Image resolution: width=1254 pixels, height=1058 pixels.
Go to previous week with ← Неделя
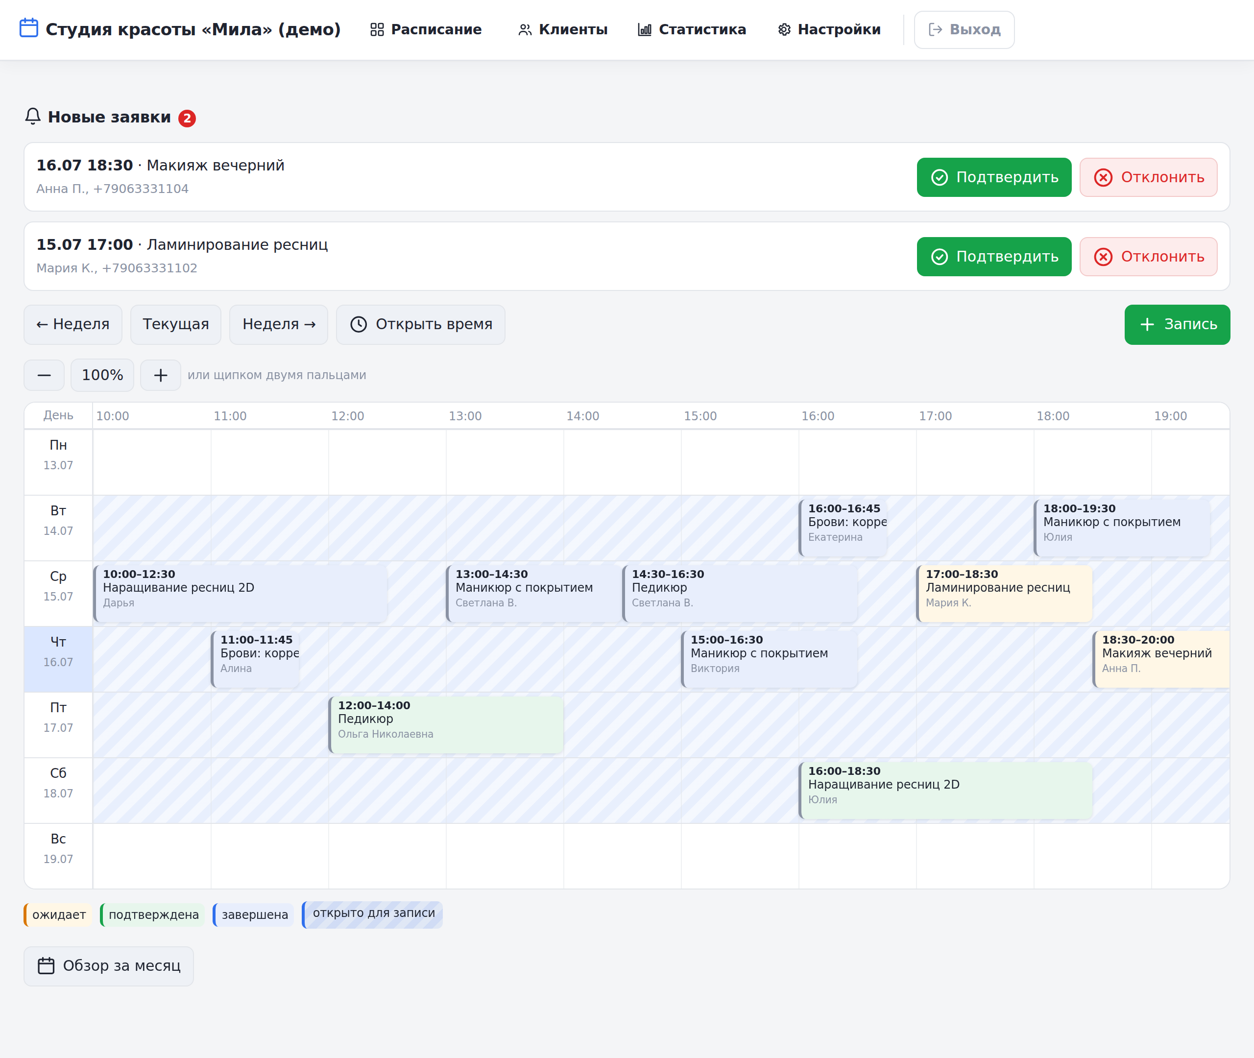pyautogui.click(x=73, y=324)
